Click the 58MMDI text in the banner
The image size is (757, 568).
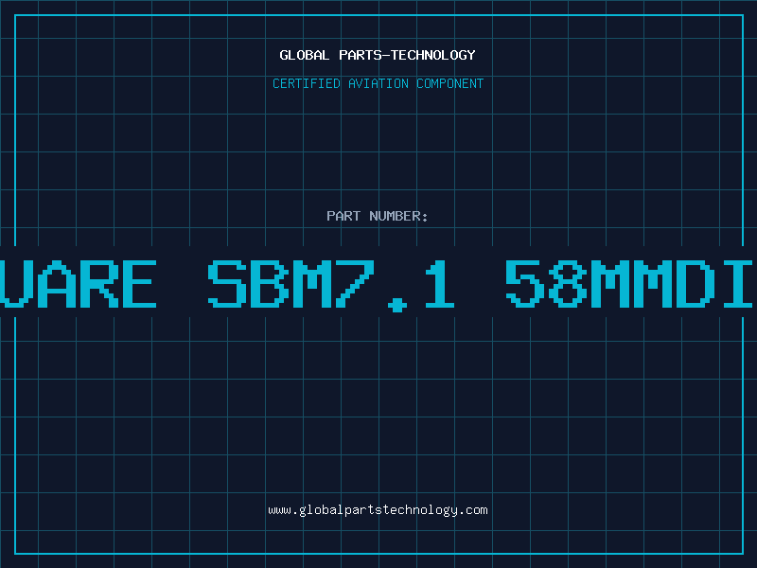629,284
